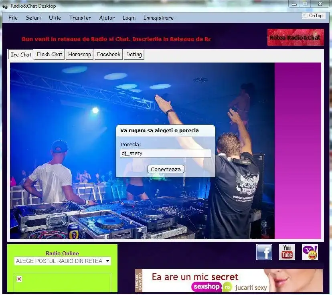Click the broken image icon in radio player
This screenshot has width=332, height=295.
[x=19, y=279]
